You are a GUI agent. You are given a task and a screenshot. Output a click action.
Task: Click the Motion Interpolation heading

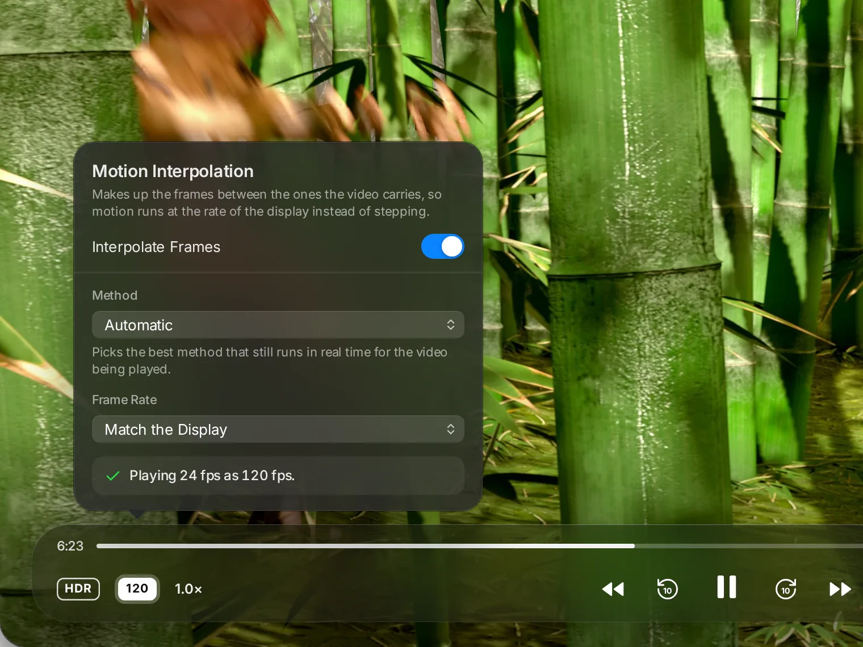coord(173,171)
